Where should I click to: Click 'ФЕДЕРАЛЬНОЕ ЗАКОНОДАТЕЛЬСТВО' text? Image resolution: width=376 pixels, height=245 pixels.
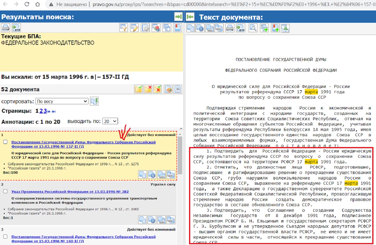(48, 43)
